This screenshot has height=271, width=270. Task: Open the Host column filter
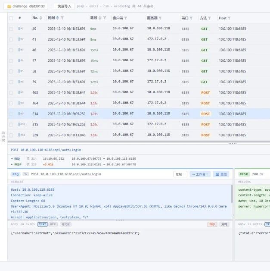(229, 18)
